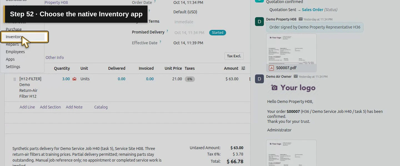400x166 pixels.
Task: Click the Units cell in the order line
Action: 85,79
